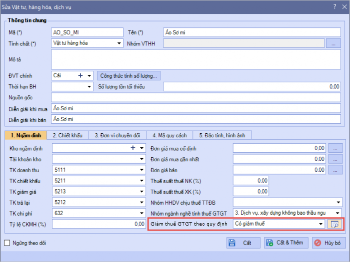Screen dimensions: 350x262
Task: Click plus icon in ĐVT chính field
Action: click(x=80, y=75)
